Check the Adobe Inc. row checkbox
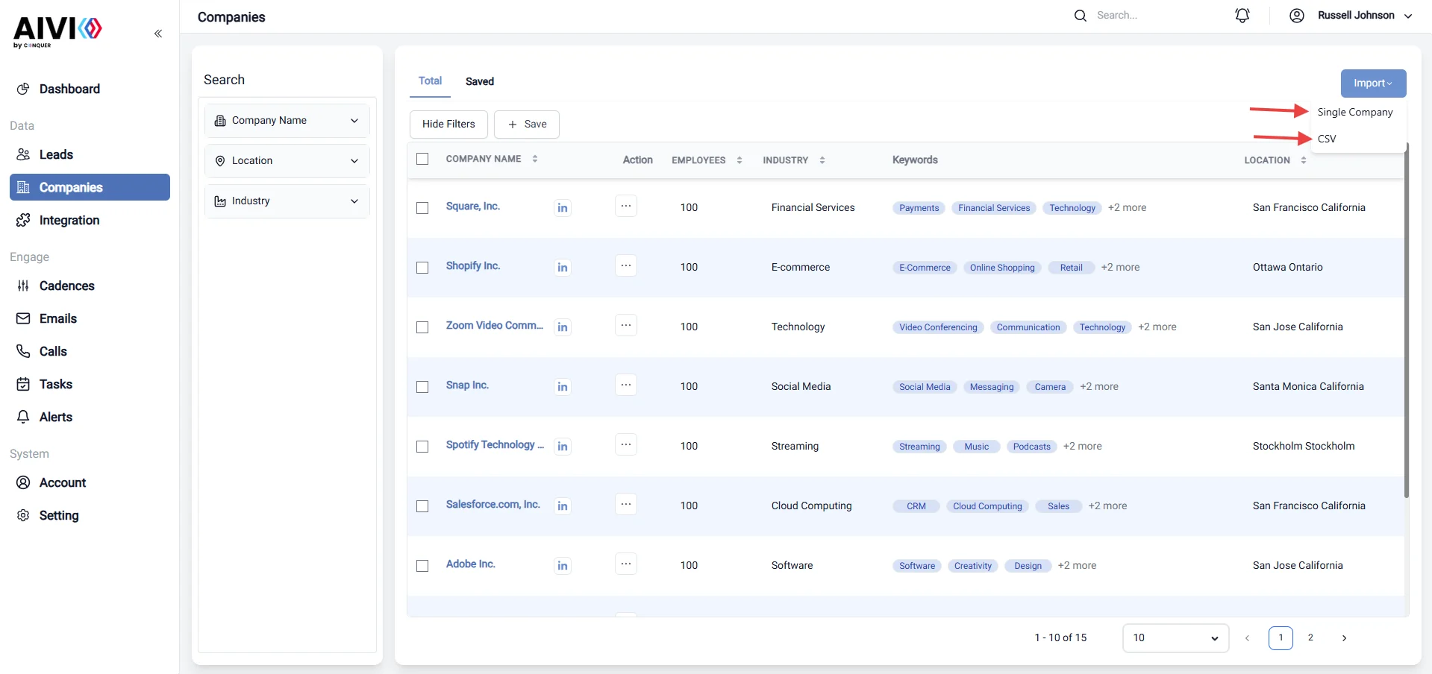 [422, 566]
